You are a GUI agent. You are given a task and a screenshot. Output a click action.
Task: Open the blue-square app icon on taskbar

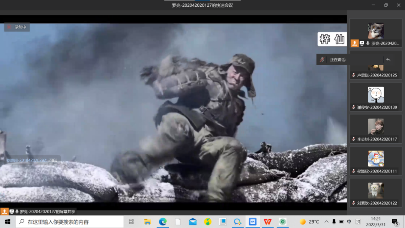coord(223,222)
